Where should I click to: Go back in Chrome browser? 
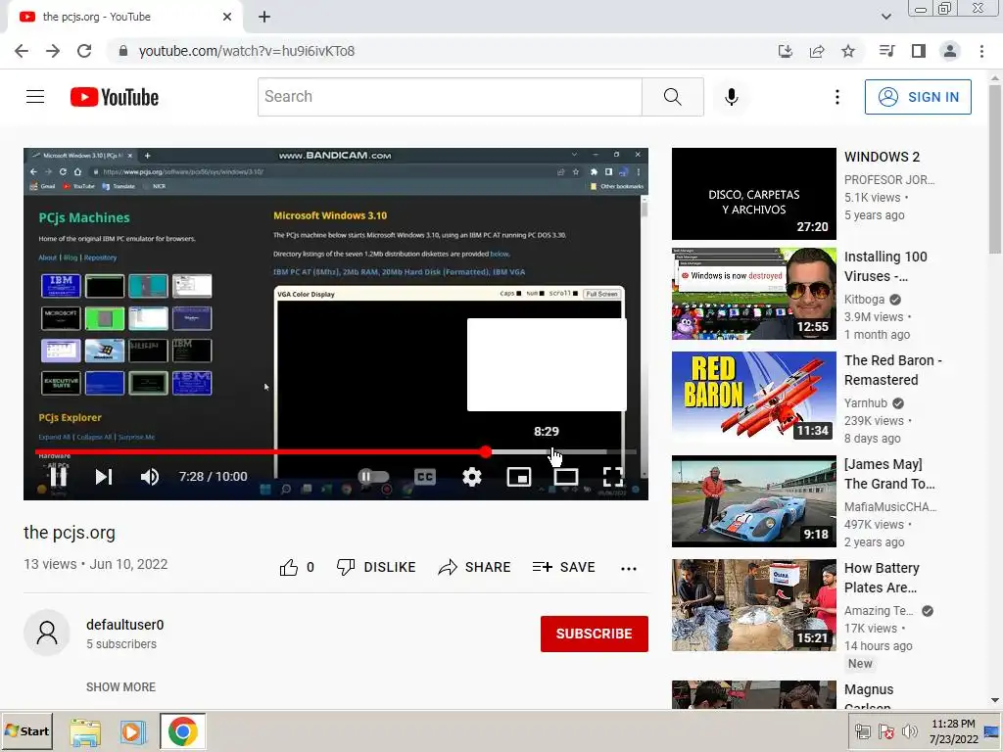22,51
